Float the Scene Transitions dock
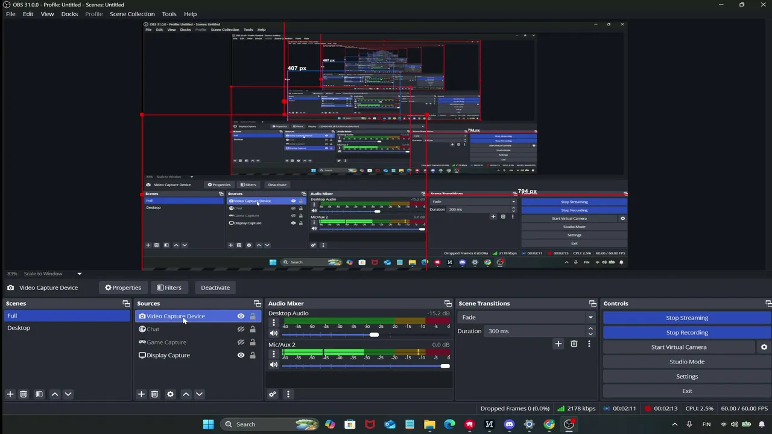The height and width of the screenshot is (434, 772). click(592, 303)
